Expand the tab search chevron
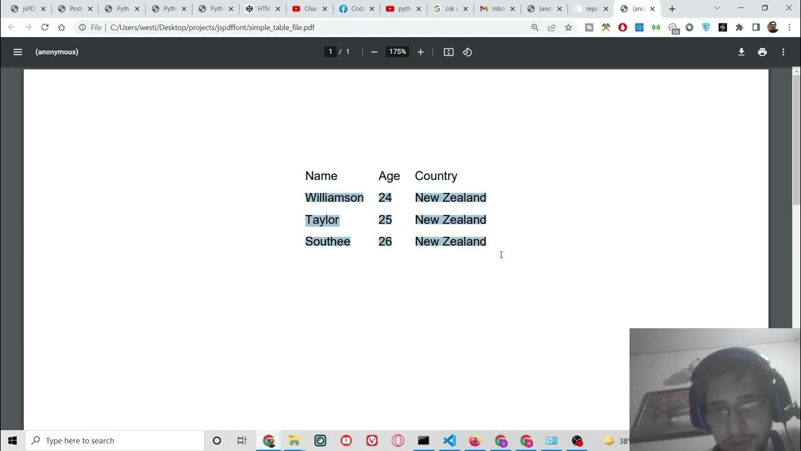Screen dimensions: 801x451 tap(717, 9)
